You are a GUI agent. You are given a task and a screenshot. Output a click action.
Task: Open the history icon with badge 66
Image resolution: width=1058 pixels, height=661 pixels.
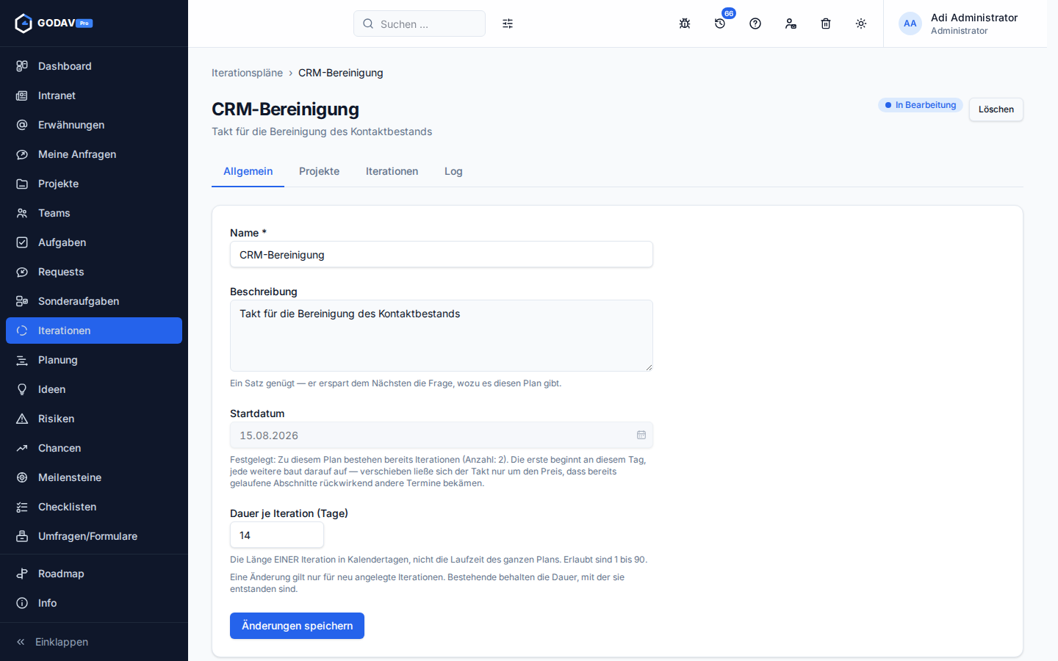720,24
